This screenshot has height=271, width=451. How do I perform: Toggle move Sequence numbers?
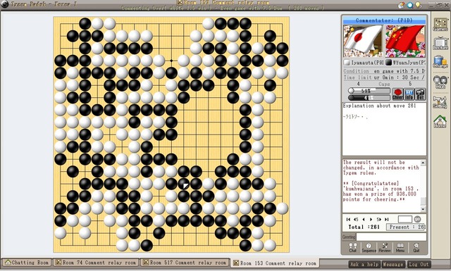[x=369, y=248]
